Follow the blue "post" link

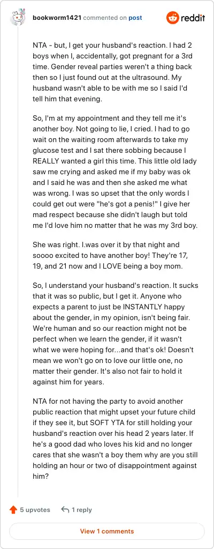click(135, 18)
